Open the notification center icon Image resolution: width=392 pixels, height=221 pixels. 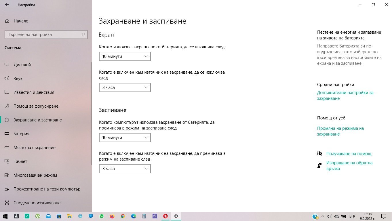[x=384, y=216]
